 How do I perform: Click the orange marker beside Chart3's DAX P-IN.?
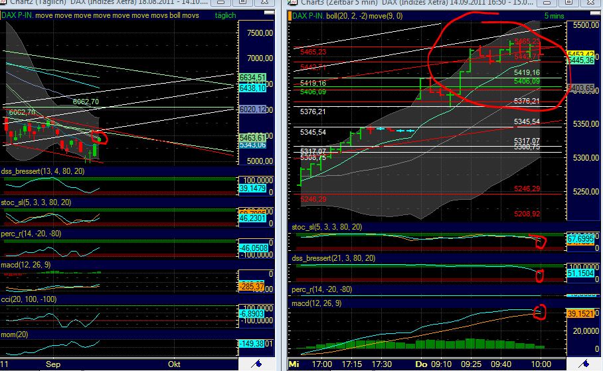click(290, 16)
